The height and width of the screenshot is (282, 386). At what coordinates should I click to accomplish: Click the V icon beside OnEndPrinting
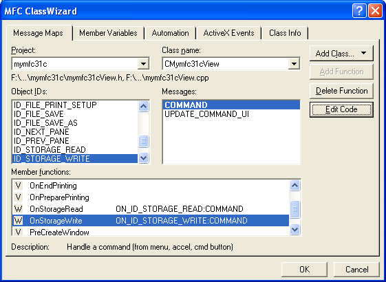[18, 186]
